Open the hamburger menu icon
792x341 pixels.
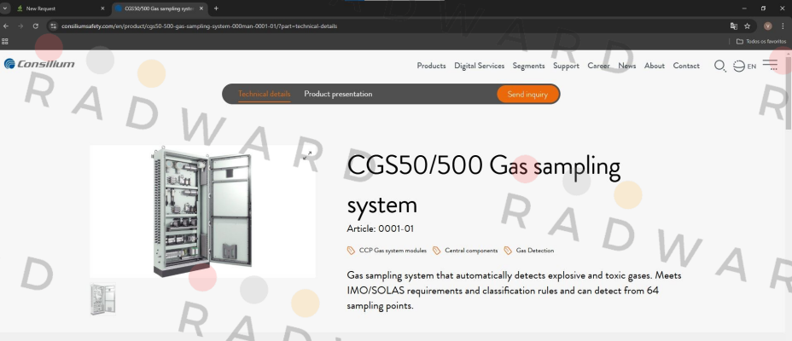click(x=770, y=65)
